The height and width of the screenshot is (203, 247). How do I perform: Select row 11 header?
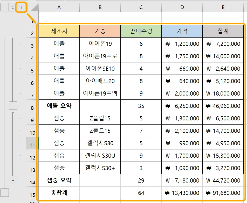coord(32,143)
